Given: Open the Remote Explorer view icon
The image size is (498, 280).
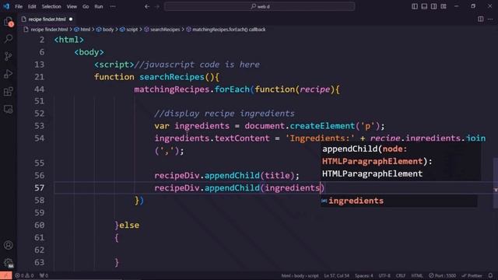Looking at the screenshot, I should pyautogui.click(x=9, y=110).
